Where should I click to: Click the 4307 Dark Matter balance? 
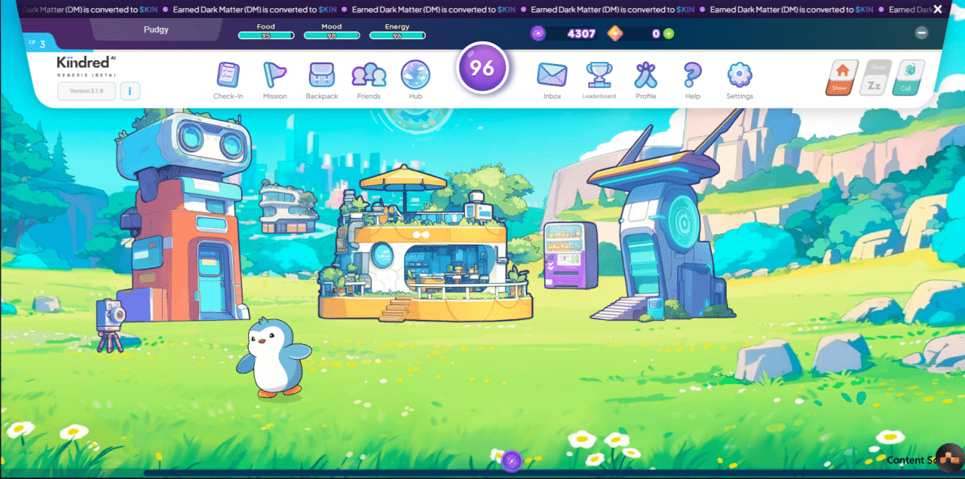[x=581, y=34]
